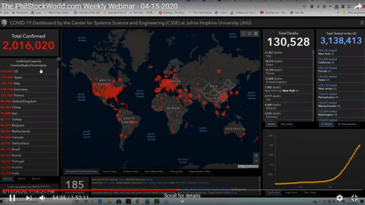Click California US tested row

(x=340, y=61)
